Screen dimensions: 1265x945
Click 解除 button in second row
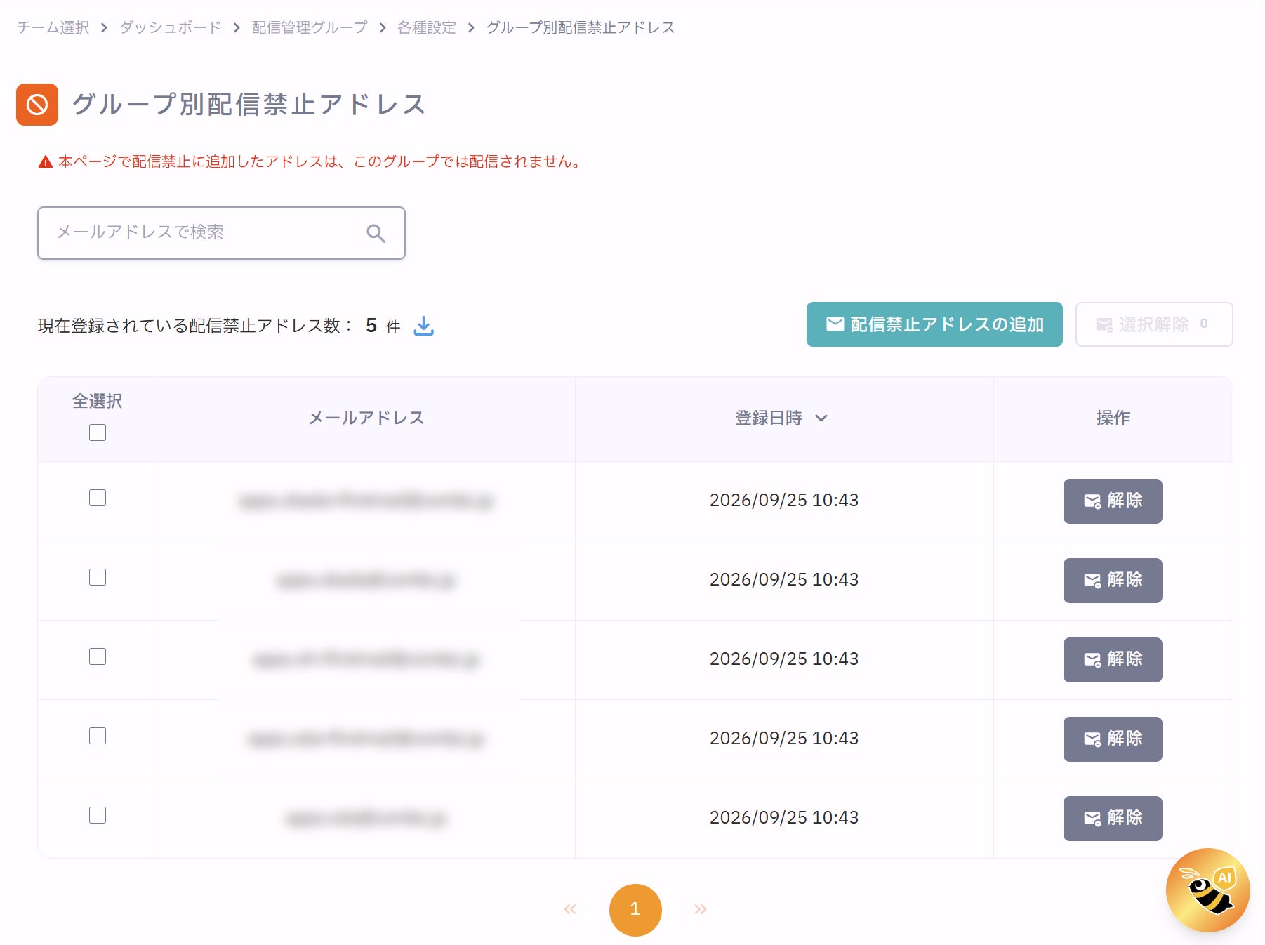(1113, 581)
